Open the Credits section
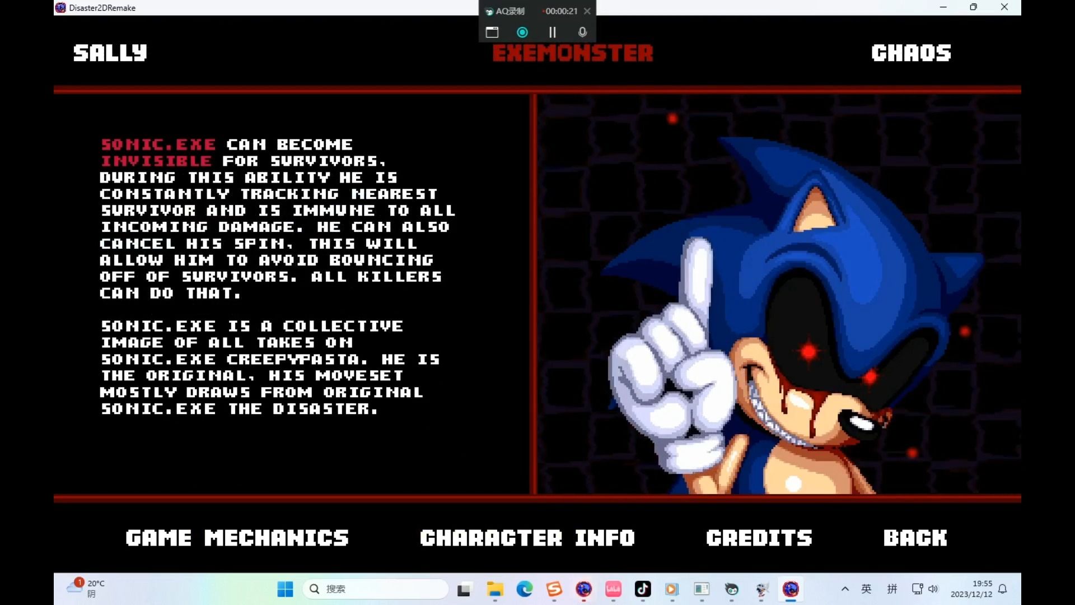The width and height of the screenshot is (1075, 605). click(759, 538)
